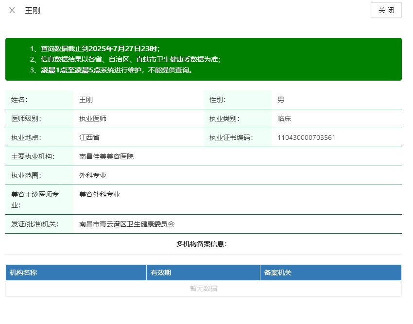This screenshot has width=413, height=324.
Task: Click the 临床 practice category value
Action: (284, 119)
